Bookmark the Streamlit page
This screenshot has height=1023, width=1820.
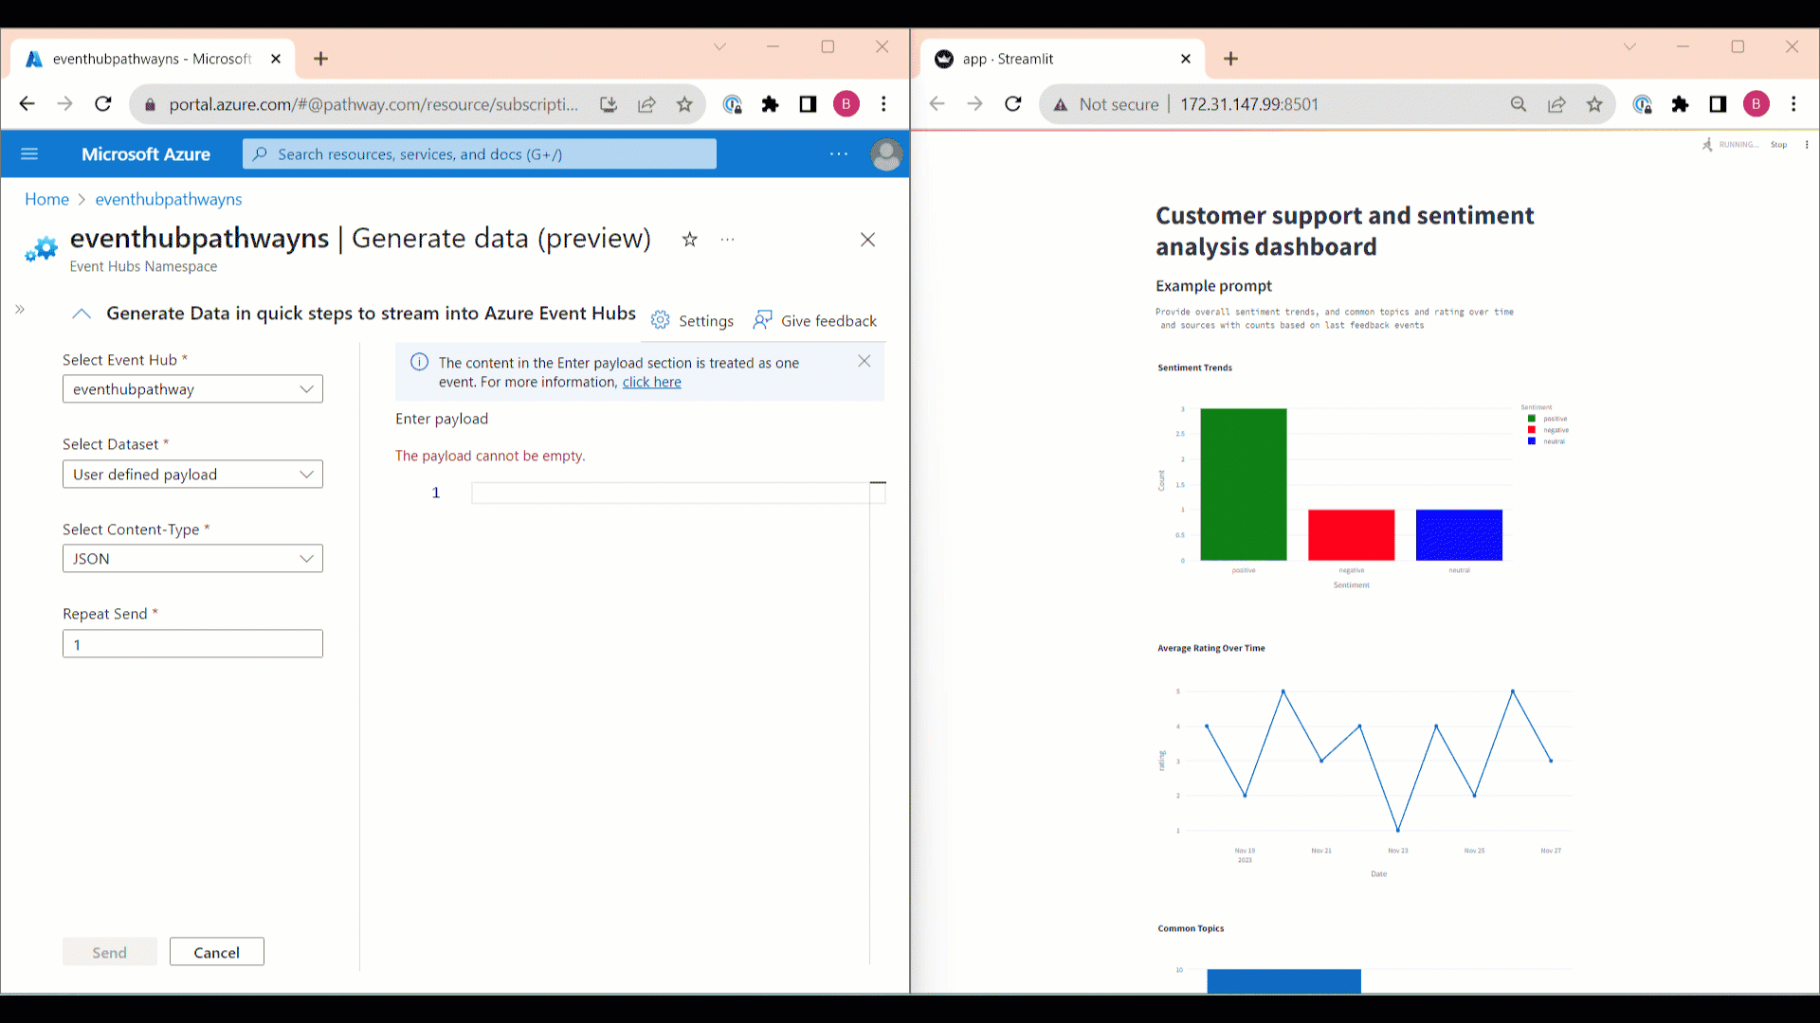(x=1594, y=104)
